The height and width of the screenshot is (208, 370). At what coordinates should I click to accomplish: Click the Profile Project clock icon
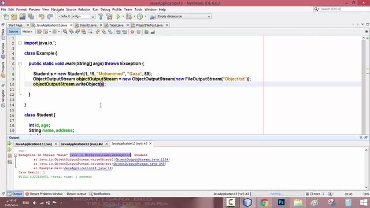(140, 17)
